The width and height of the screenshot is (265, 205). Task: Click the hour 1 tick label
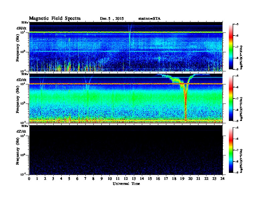[x=37, y=179]
